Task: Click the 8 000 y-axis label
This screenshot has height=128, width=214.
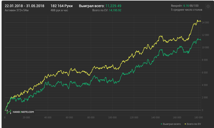Action: (205, 60)
